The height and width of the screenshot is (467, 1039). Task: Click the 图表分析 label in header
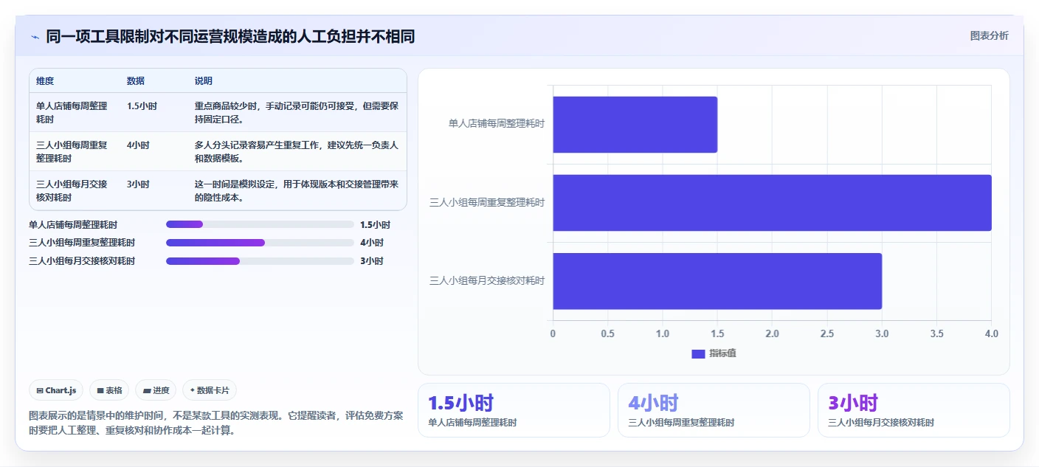click(x=989, y=35)
